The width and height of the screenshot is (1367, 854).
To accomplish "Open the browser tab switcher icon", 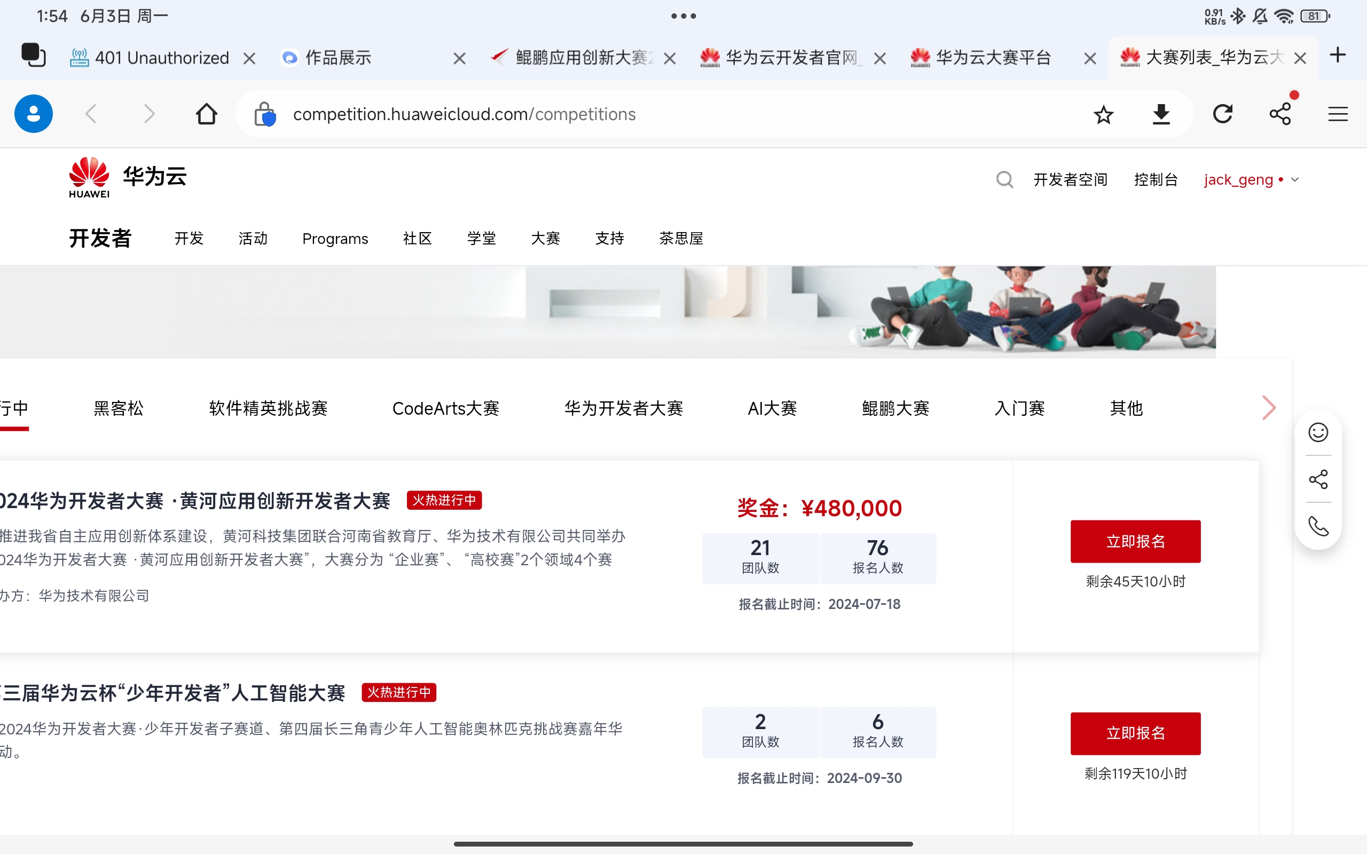I will [33, 56].
